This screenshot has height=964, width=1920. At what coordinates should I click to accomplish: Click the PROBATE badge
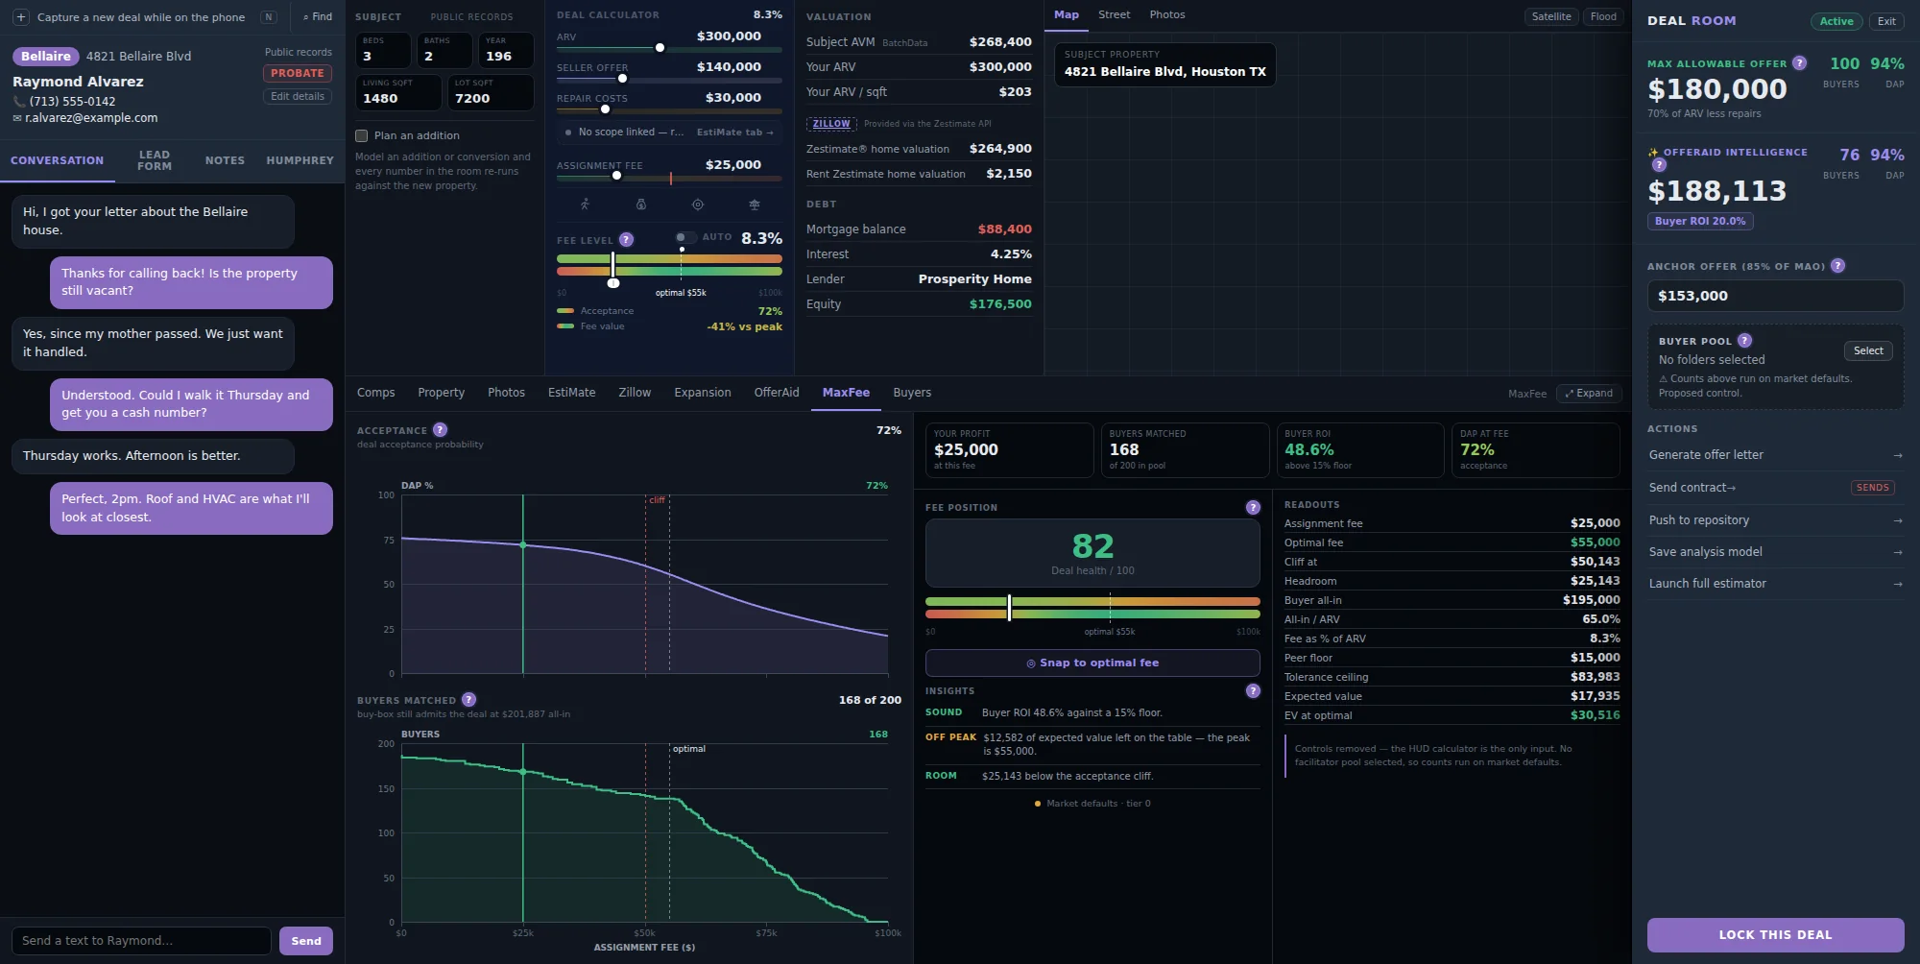pyautogui.click(x=298, y=74)
